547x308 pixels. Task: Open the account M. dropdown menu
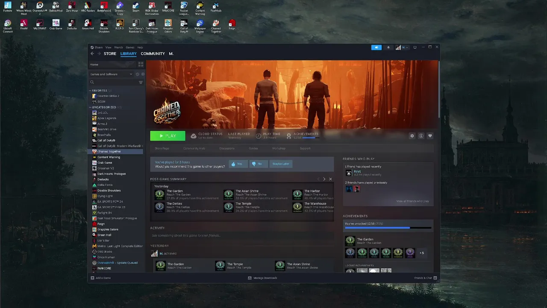pos(402,47)
